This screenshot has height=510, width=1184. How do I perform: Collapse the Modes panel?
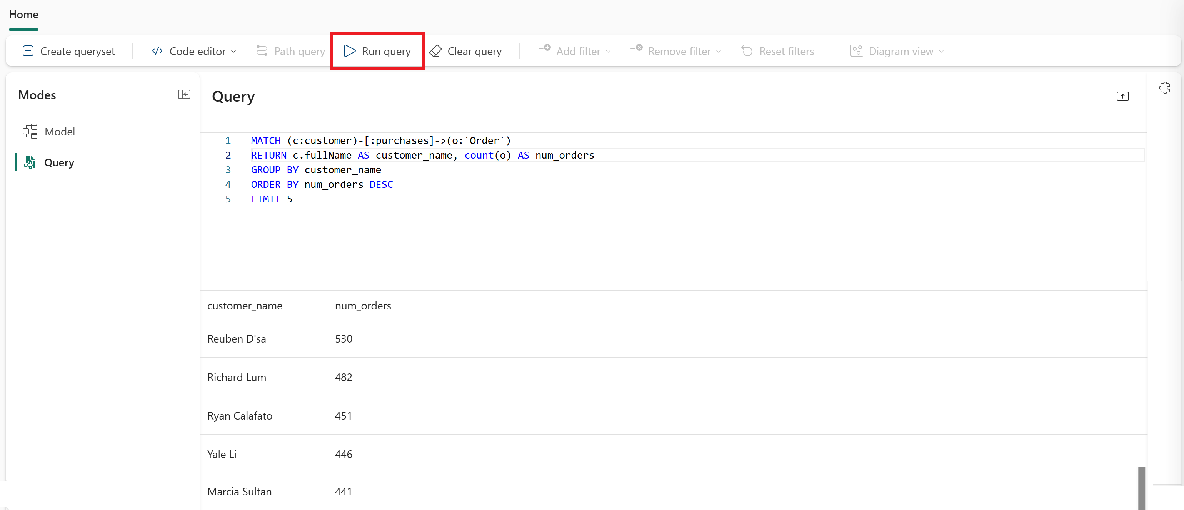click(184, 94)
